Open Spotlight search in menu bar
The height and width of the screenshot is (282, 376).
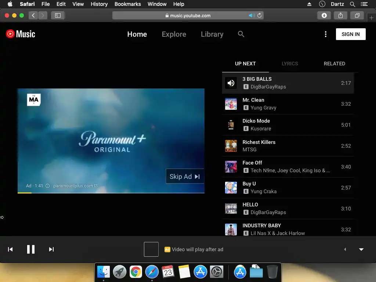(352, 4)
